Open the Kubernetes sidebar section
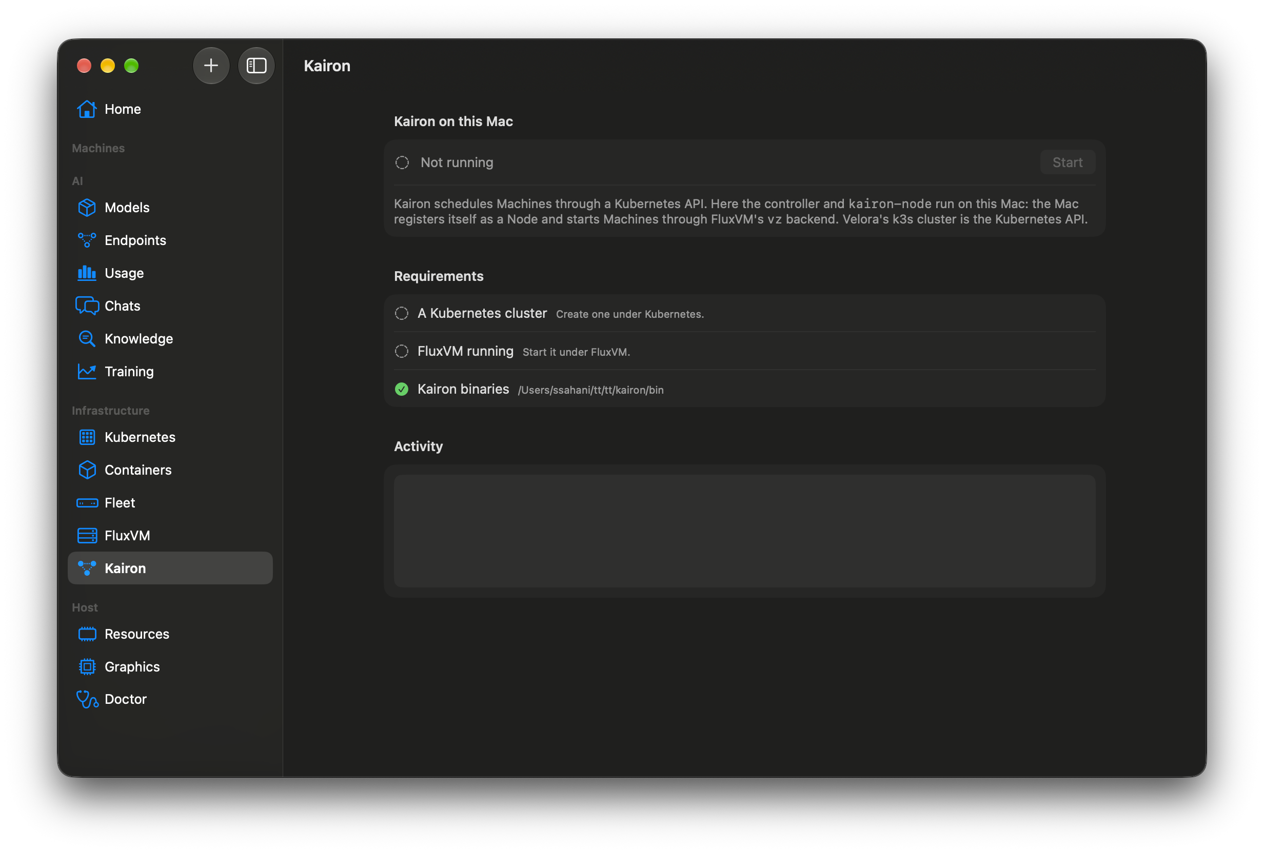Viewport: 1264px width, 853px height. [170, 438]
